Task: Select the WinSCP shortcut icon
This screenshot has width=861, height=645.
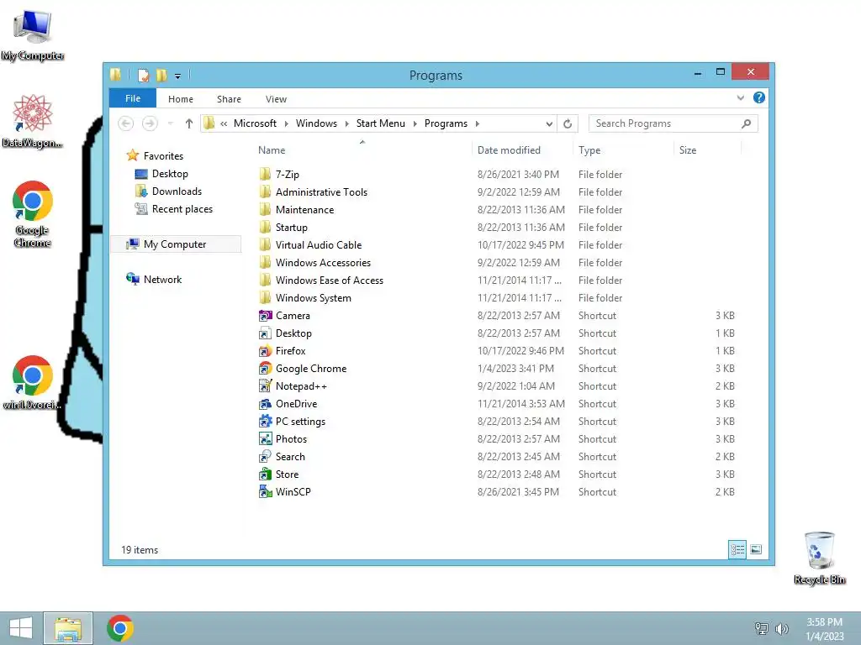Action: coord(265,492)
